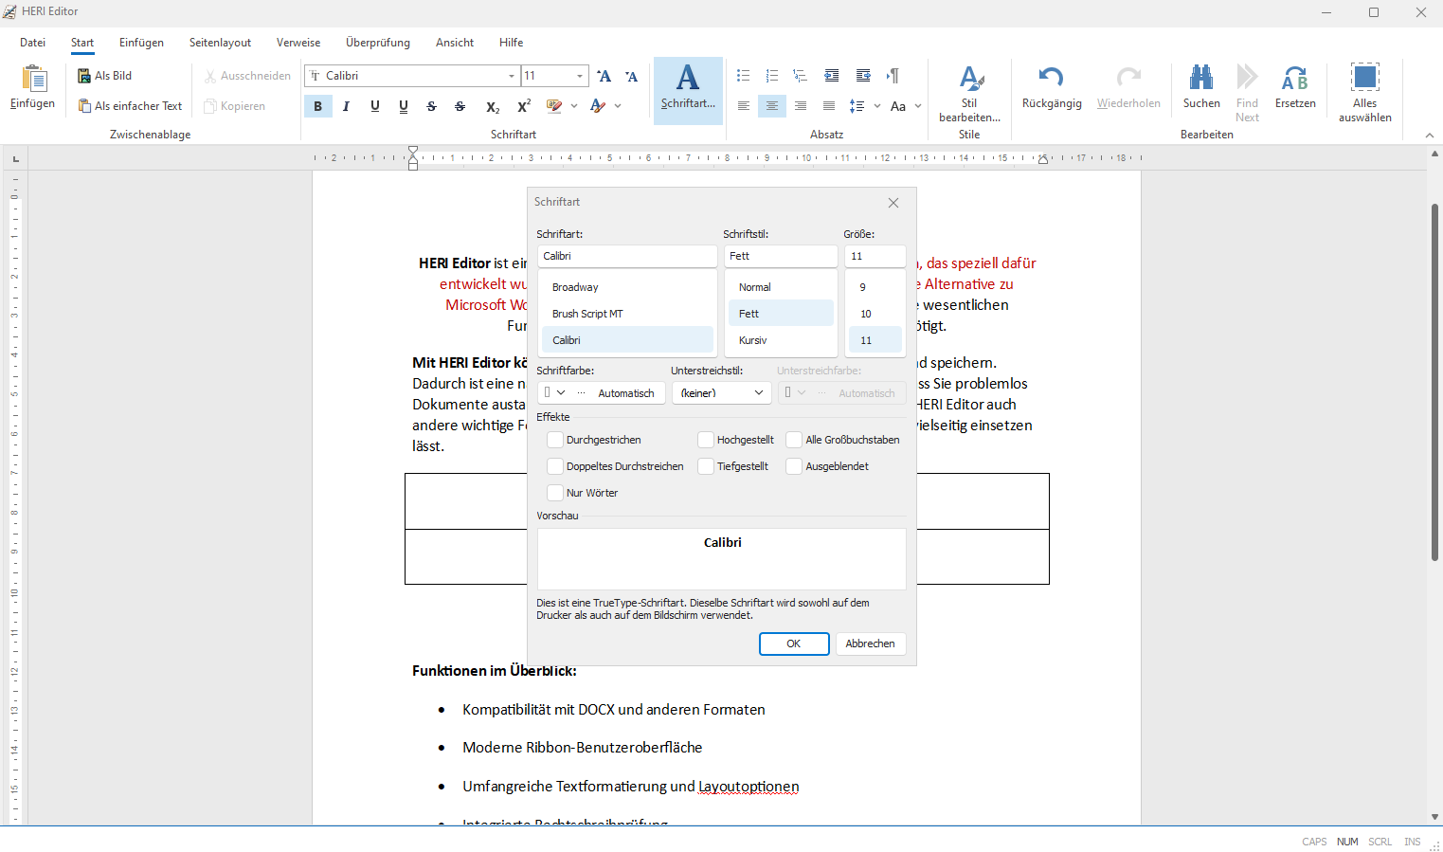Enable the Nur Wörter option
The height and width of the screenshot is (852, 1443).
(x=555, y=493)
